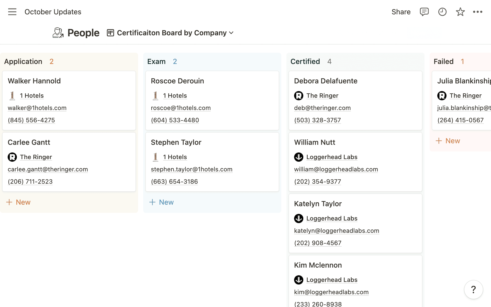Click Add New in Application column
This screenshot has height=307, width=491.
pos(18,202)
